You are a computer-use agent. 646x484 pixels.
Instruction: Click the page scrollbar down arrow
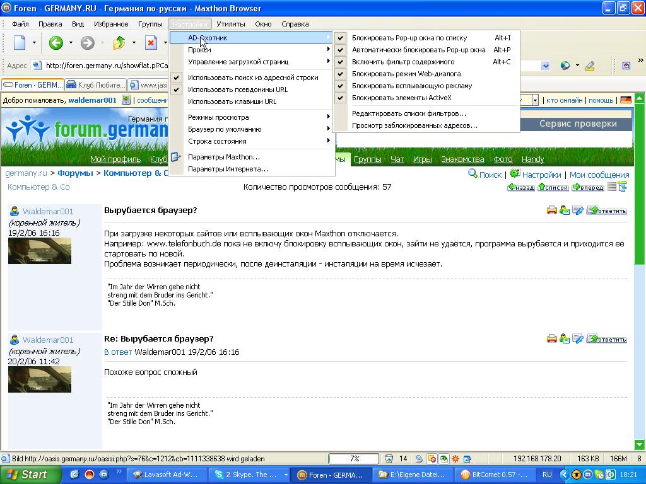pyautogui.click(x=640, y=444)
